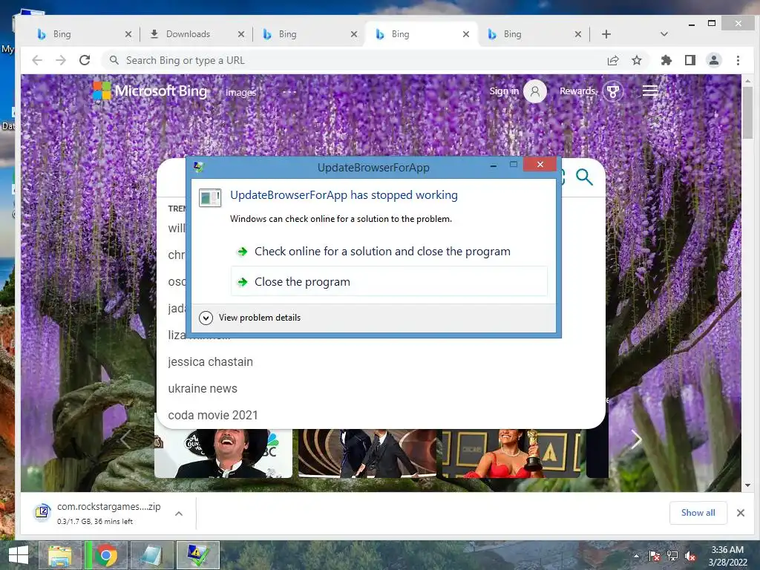The width and height of the screenshot is (760, 570).
Task: Click the browser back arrow
Action: coord(37,60)
